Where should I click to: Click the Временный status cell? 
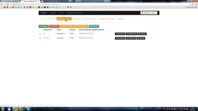(61, 34)
